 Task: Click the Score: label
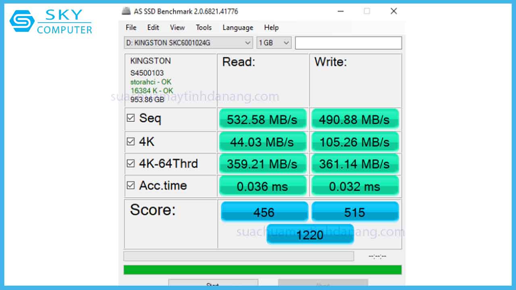pyautogui.click(x=153, y=210)
